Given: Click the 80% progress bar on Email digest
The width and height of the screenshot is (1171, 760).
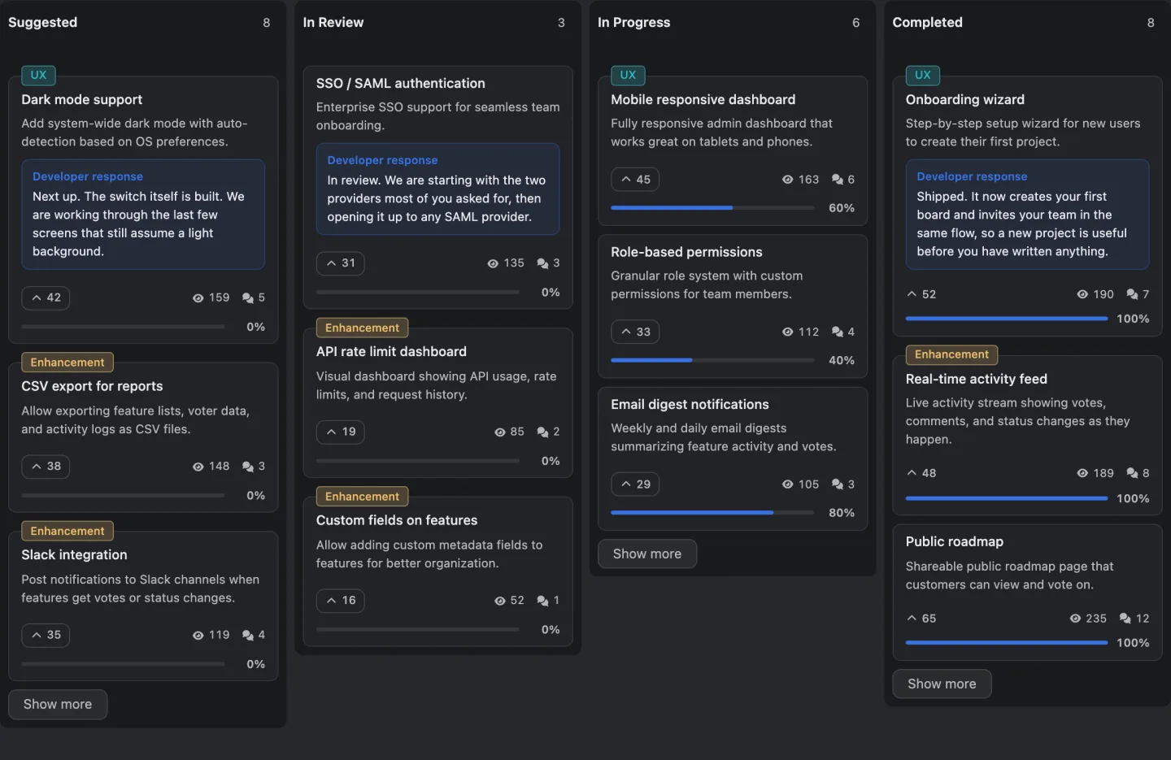Looking at the screenshot, I should (712, 513).
